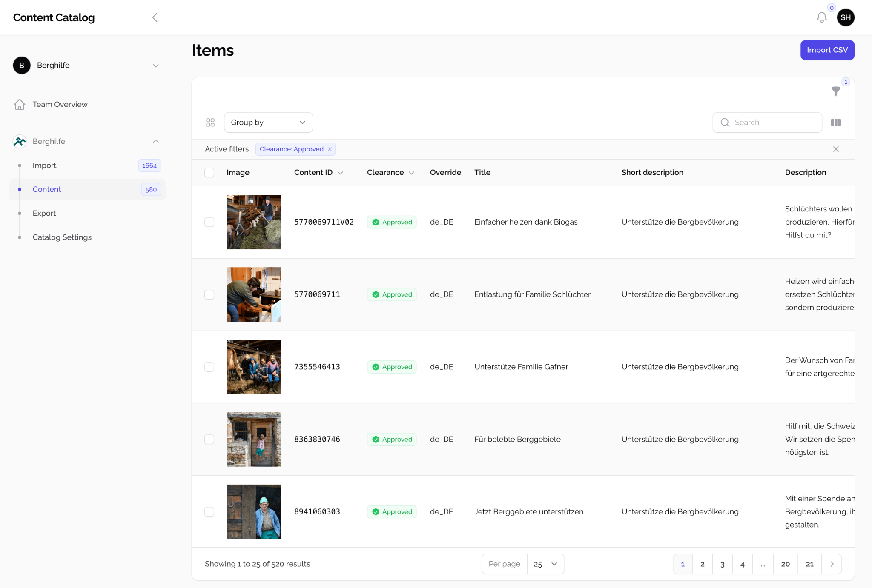Open the thumbnail for item 8941060303

(x=254, y=511)
